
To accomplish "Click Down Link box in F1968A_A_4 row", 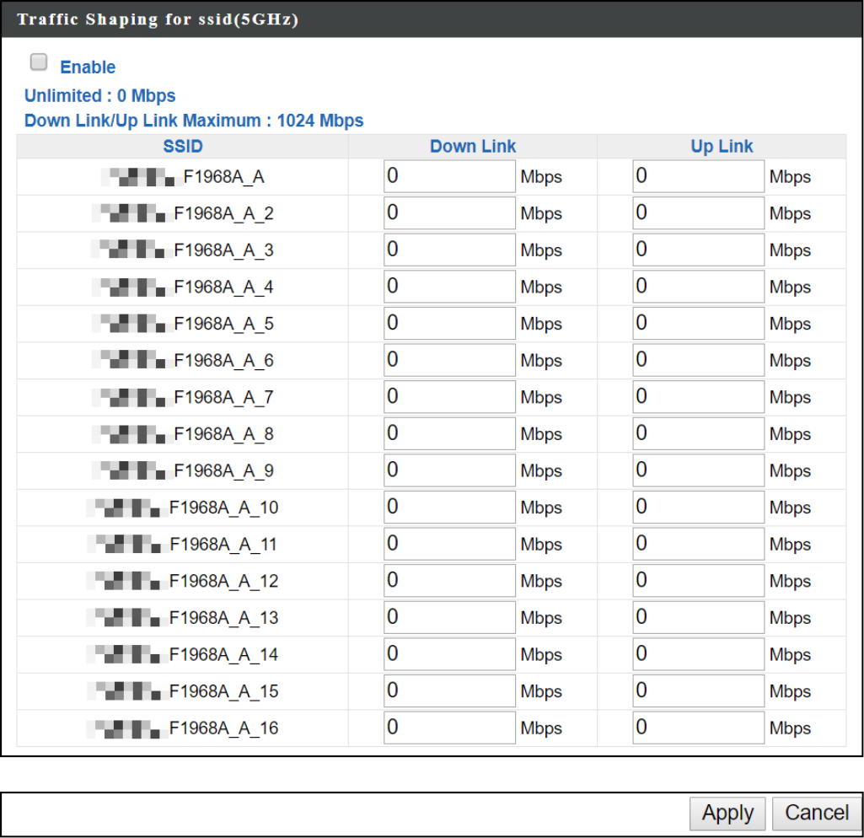I will click(x=449, y=287).
